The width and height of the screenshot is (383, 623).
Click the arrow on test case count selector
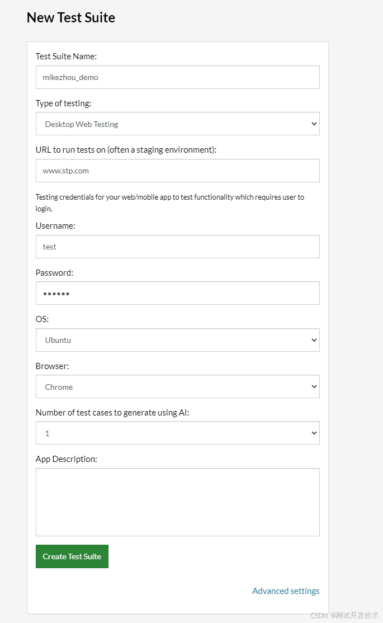click(314, 433)
